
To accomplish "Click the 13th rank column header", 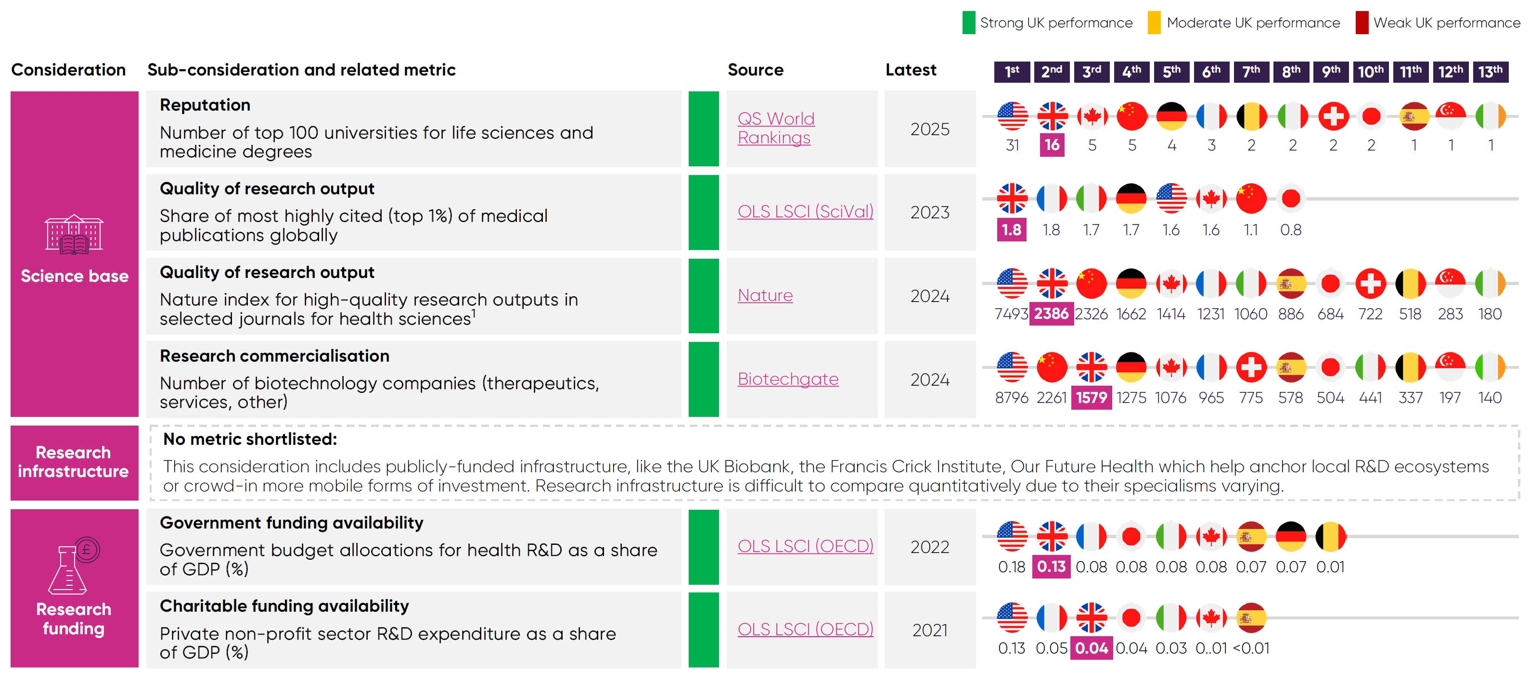I will click(x=1490, y=72).
